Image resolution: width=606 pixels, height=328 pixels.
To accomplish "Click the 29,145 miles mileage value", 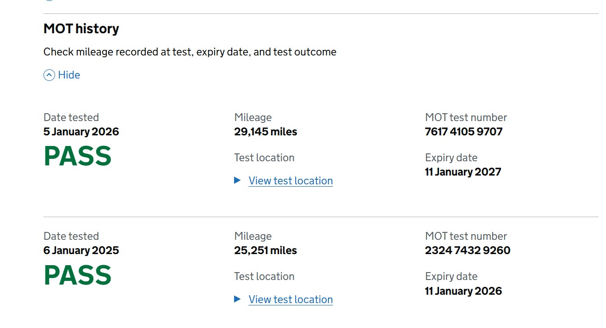I will coord(266,132).
